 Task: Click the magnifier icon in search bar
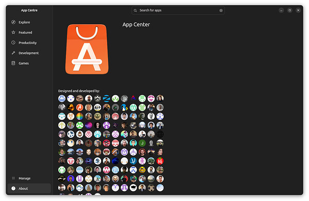coord(135,10)
